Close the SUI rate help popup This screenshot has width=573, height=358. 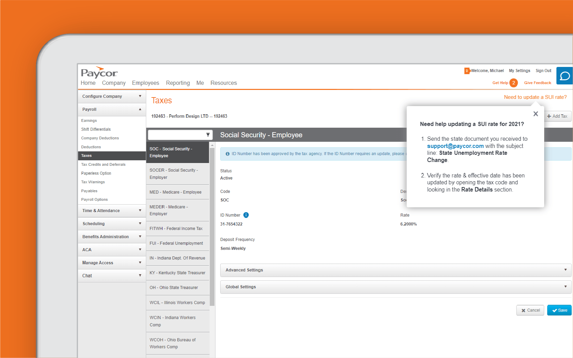[x=536, y=114]
